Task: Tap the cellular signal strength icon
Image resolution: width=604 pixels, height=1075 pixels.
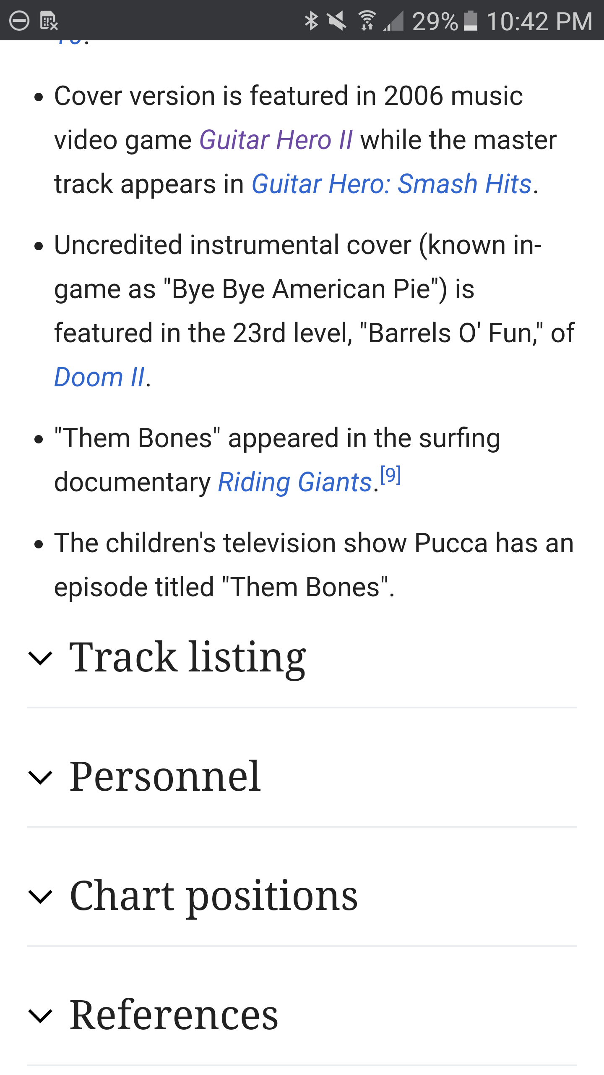Action: (393, 21)
